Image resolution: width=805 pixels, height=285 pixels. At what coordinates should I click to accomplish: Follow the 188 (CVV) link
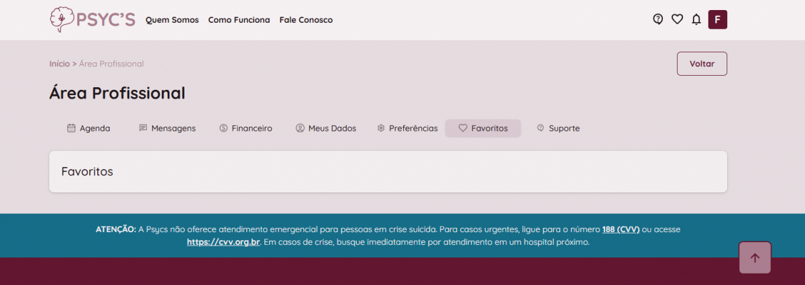[x=621, y=229]
